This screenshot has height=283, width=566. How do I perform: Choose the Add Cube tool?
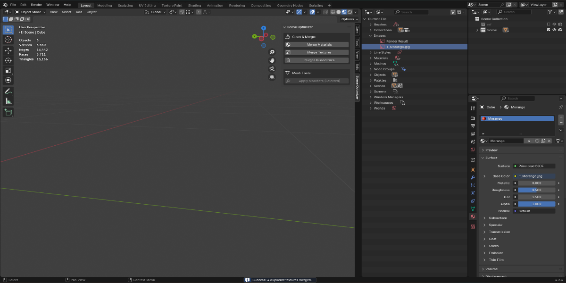8,112
